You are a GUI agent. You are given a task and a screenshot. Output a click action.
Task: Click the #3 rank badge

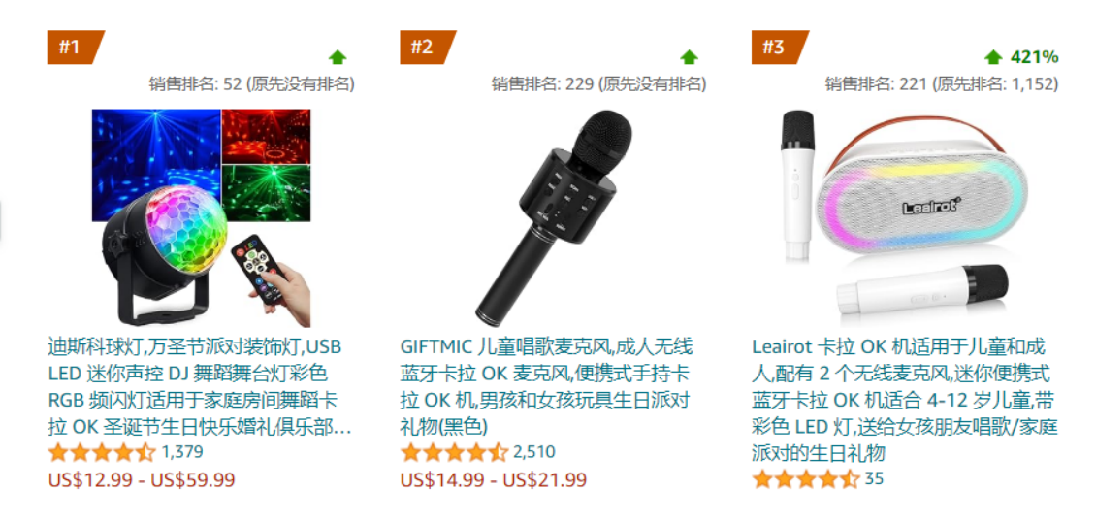coord(779,48)
